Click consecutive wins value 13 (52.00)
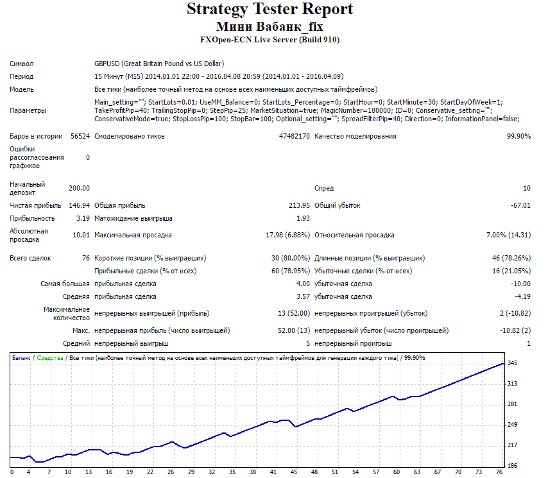 (x=294, y=313)
